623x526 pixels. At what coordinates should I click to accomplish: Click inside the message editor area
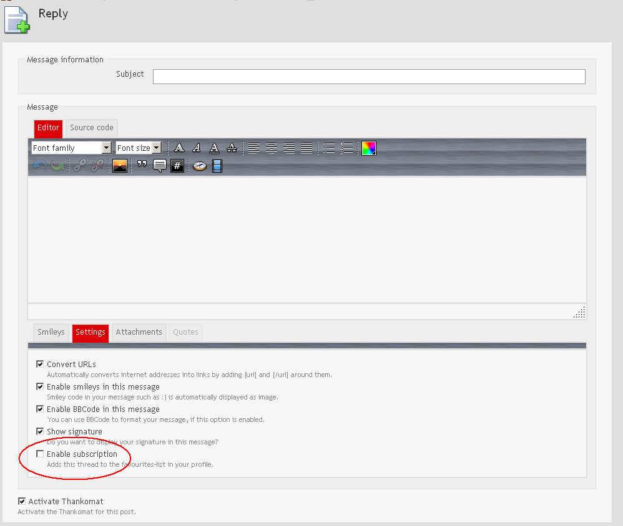coord(307,239)
